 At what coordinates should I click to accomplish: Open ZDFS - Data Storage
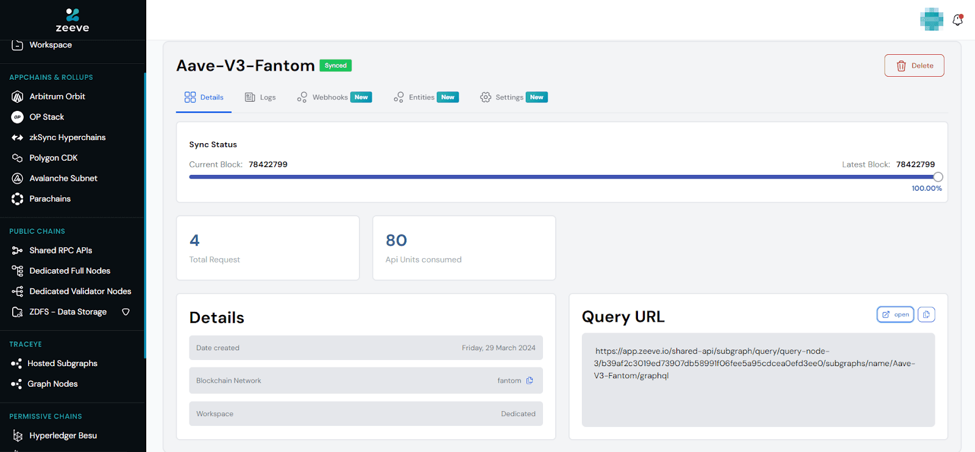pos(68,312)
